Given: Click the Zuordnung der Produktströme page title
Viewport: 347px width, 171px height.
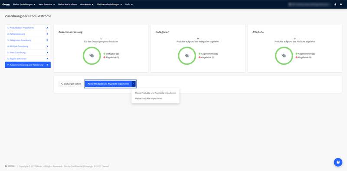Looking at the screenshot, I should coord(28,16).
